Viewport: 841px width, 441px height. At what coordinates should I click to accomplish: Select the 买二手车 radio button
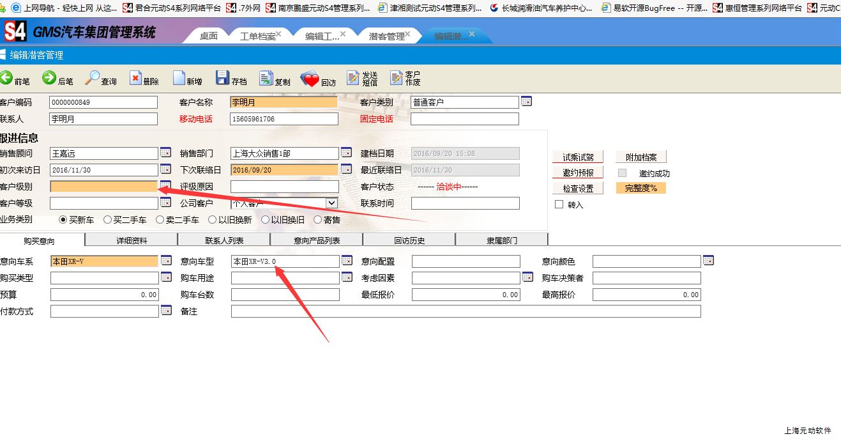107,220
